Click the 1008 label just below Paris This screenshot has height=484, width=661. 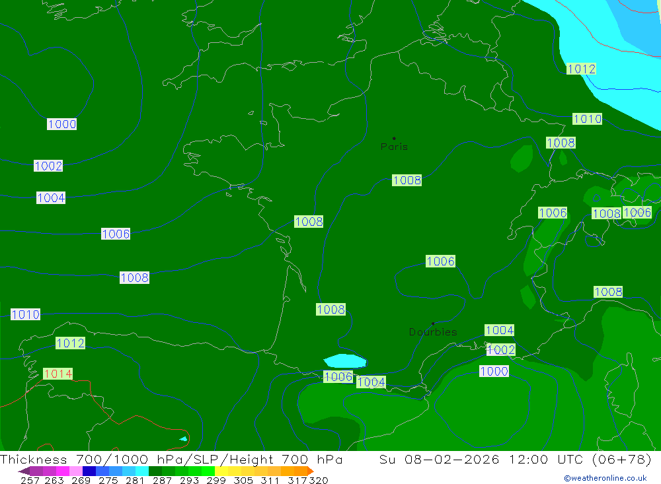(407, 180)
